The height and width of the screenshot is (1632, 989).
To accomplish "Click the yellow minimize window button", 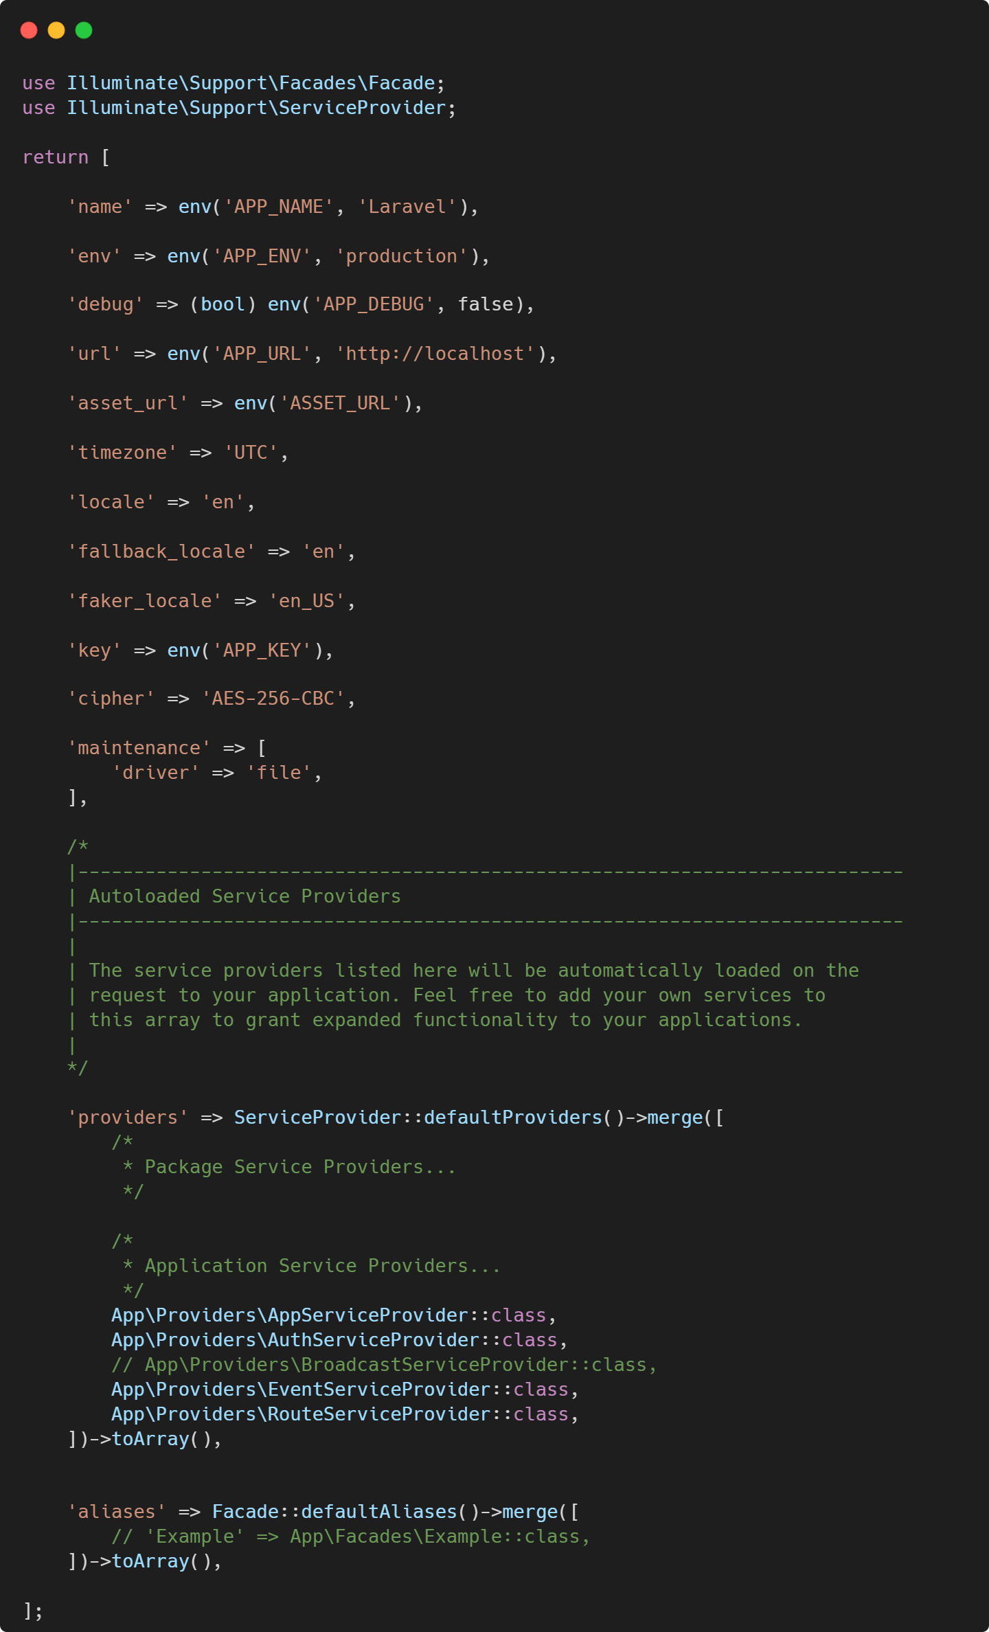I will coord(56,30).
